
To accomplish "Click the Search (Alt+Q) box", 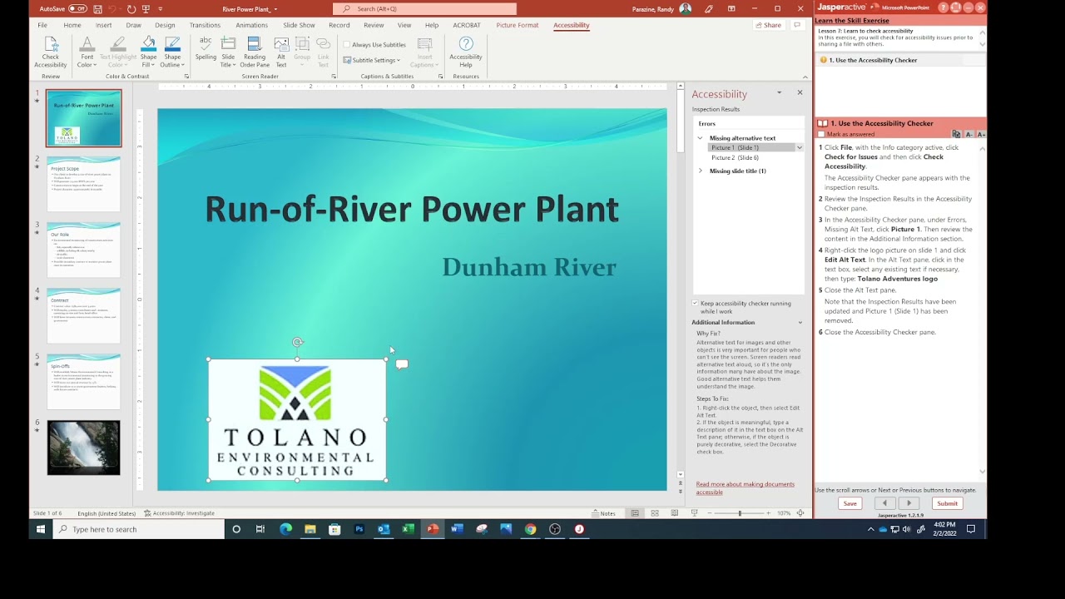I will (424, 9).
